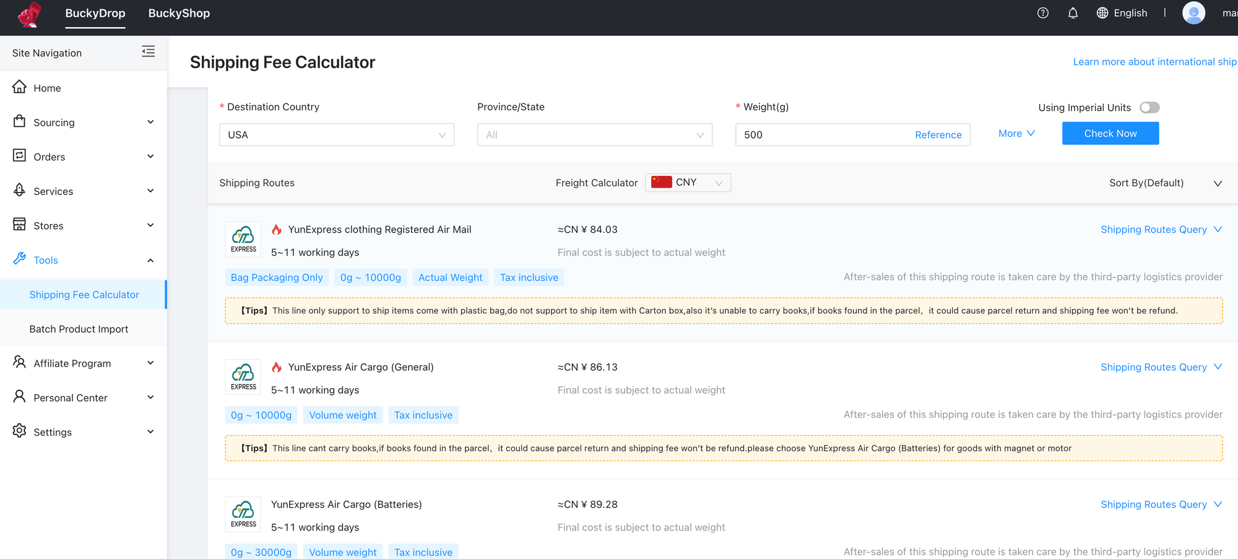Click the Personal Center person icon
This screenshot has height=559, width=1238.
[x=20, y=396]
